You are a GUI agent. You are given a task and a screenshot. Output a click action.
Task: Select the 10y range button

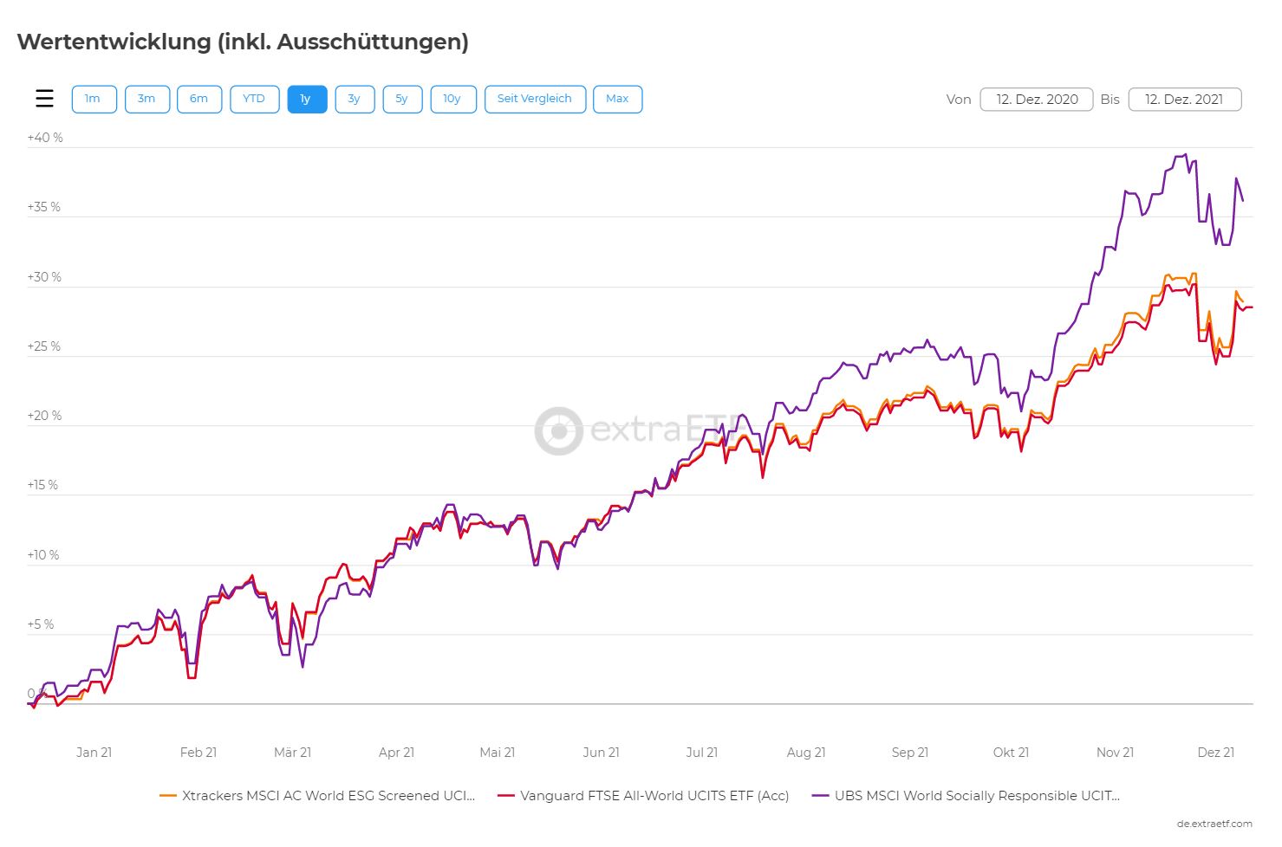coord(452,99)
